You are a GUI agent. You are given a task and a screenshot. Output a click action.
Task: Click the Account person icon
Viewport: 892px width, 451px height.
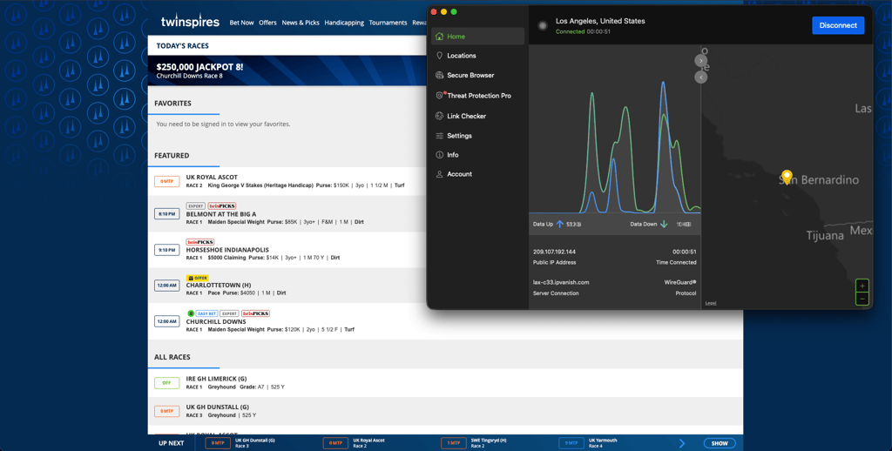[x=439, y=174]
